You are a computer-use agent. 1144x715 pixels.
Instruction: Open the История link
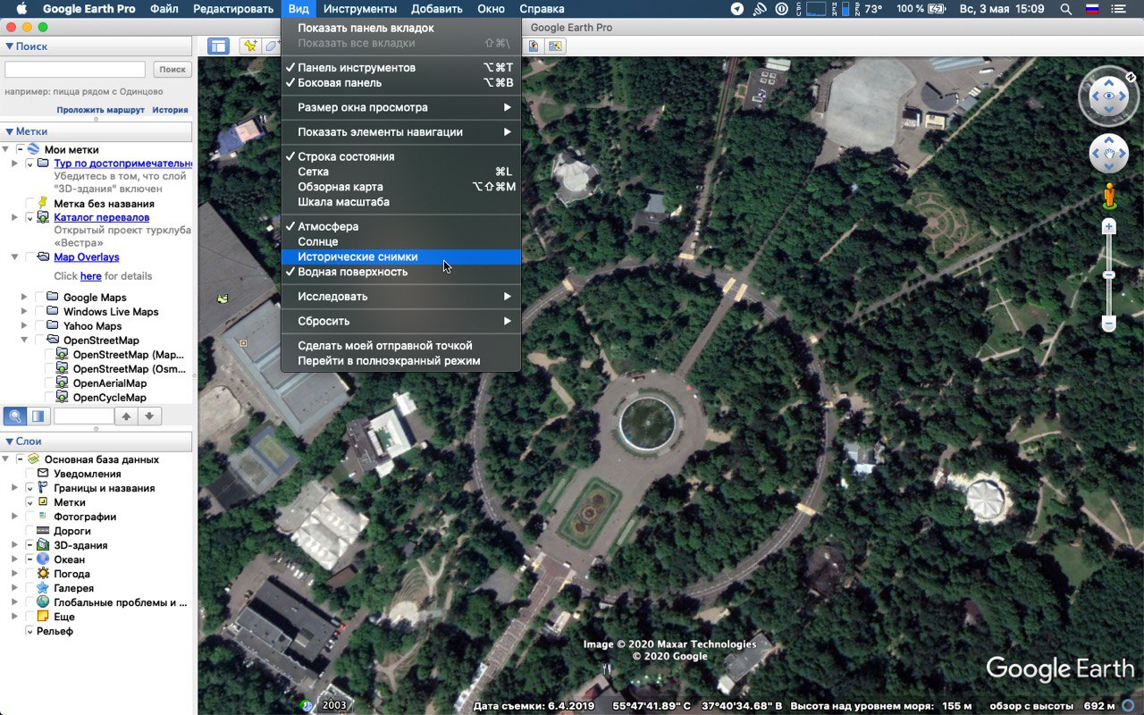tap(170, 110)
